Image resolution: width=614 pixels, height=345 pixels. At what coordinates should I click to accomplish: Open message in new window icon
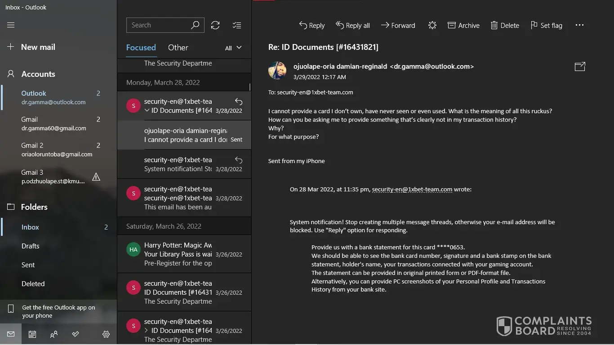click(580, 66)
